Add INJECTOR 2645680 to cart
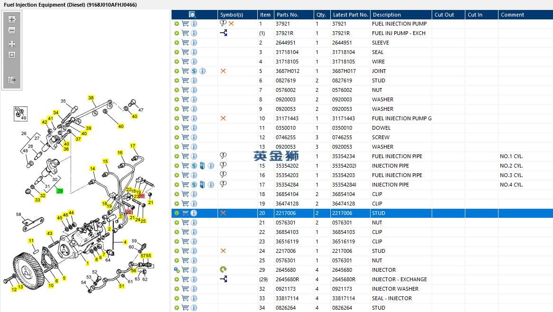553x312 pixels. pos(185,270)
